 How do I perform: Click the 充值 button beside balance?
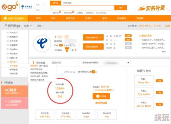pyautogui.click(x=128, y=36)
